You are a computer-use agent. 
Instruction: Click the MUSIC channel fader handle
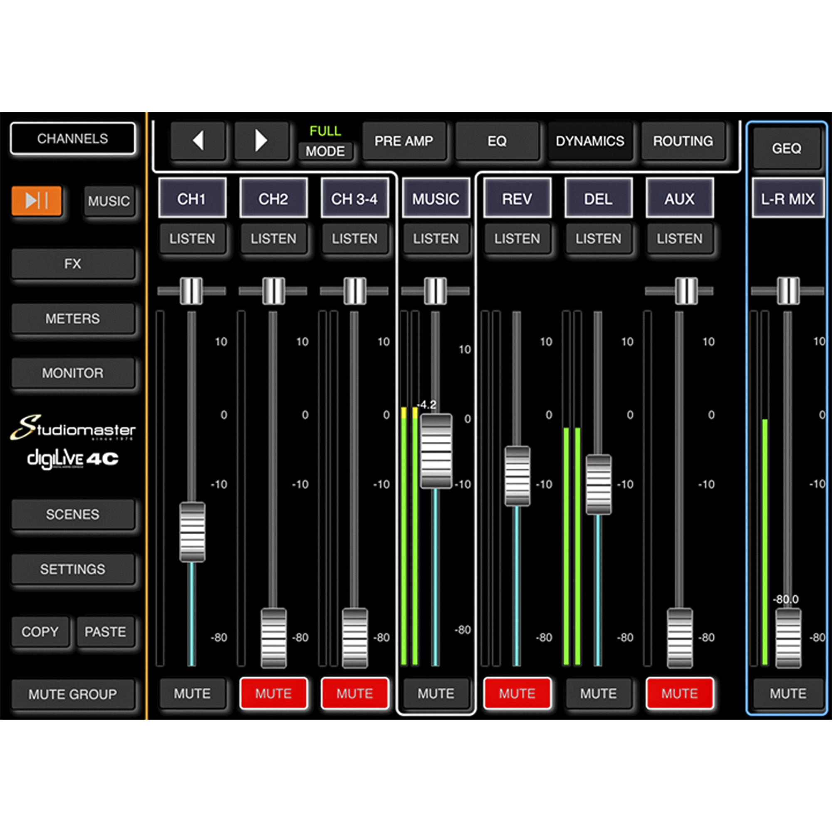[436, 451]
